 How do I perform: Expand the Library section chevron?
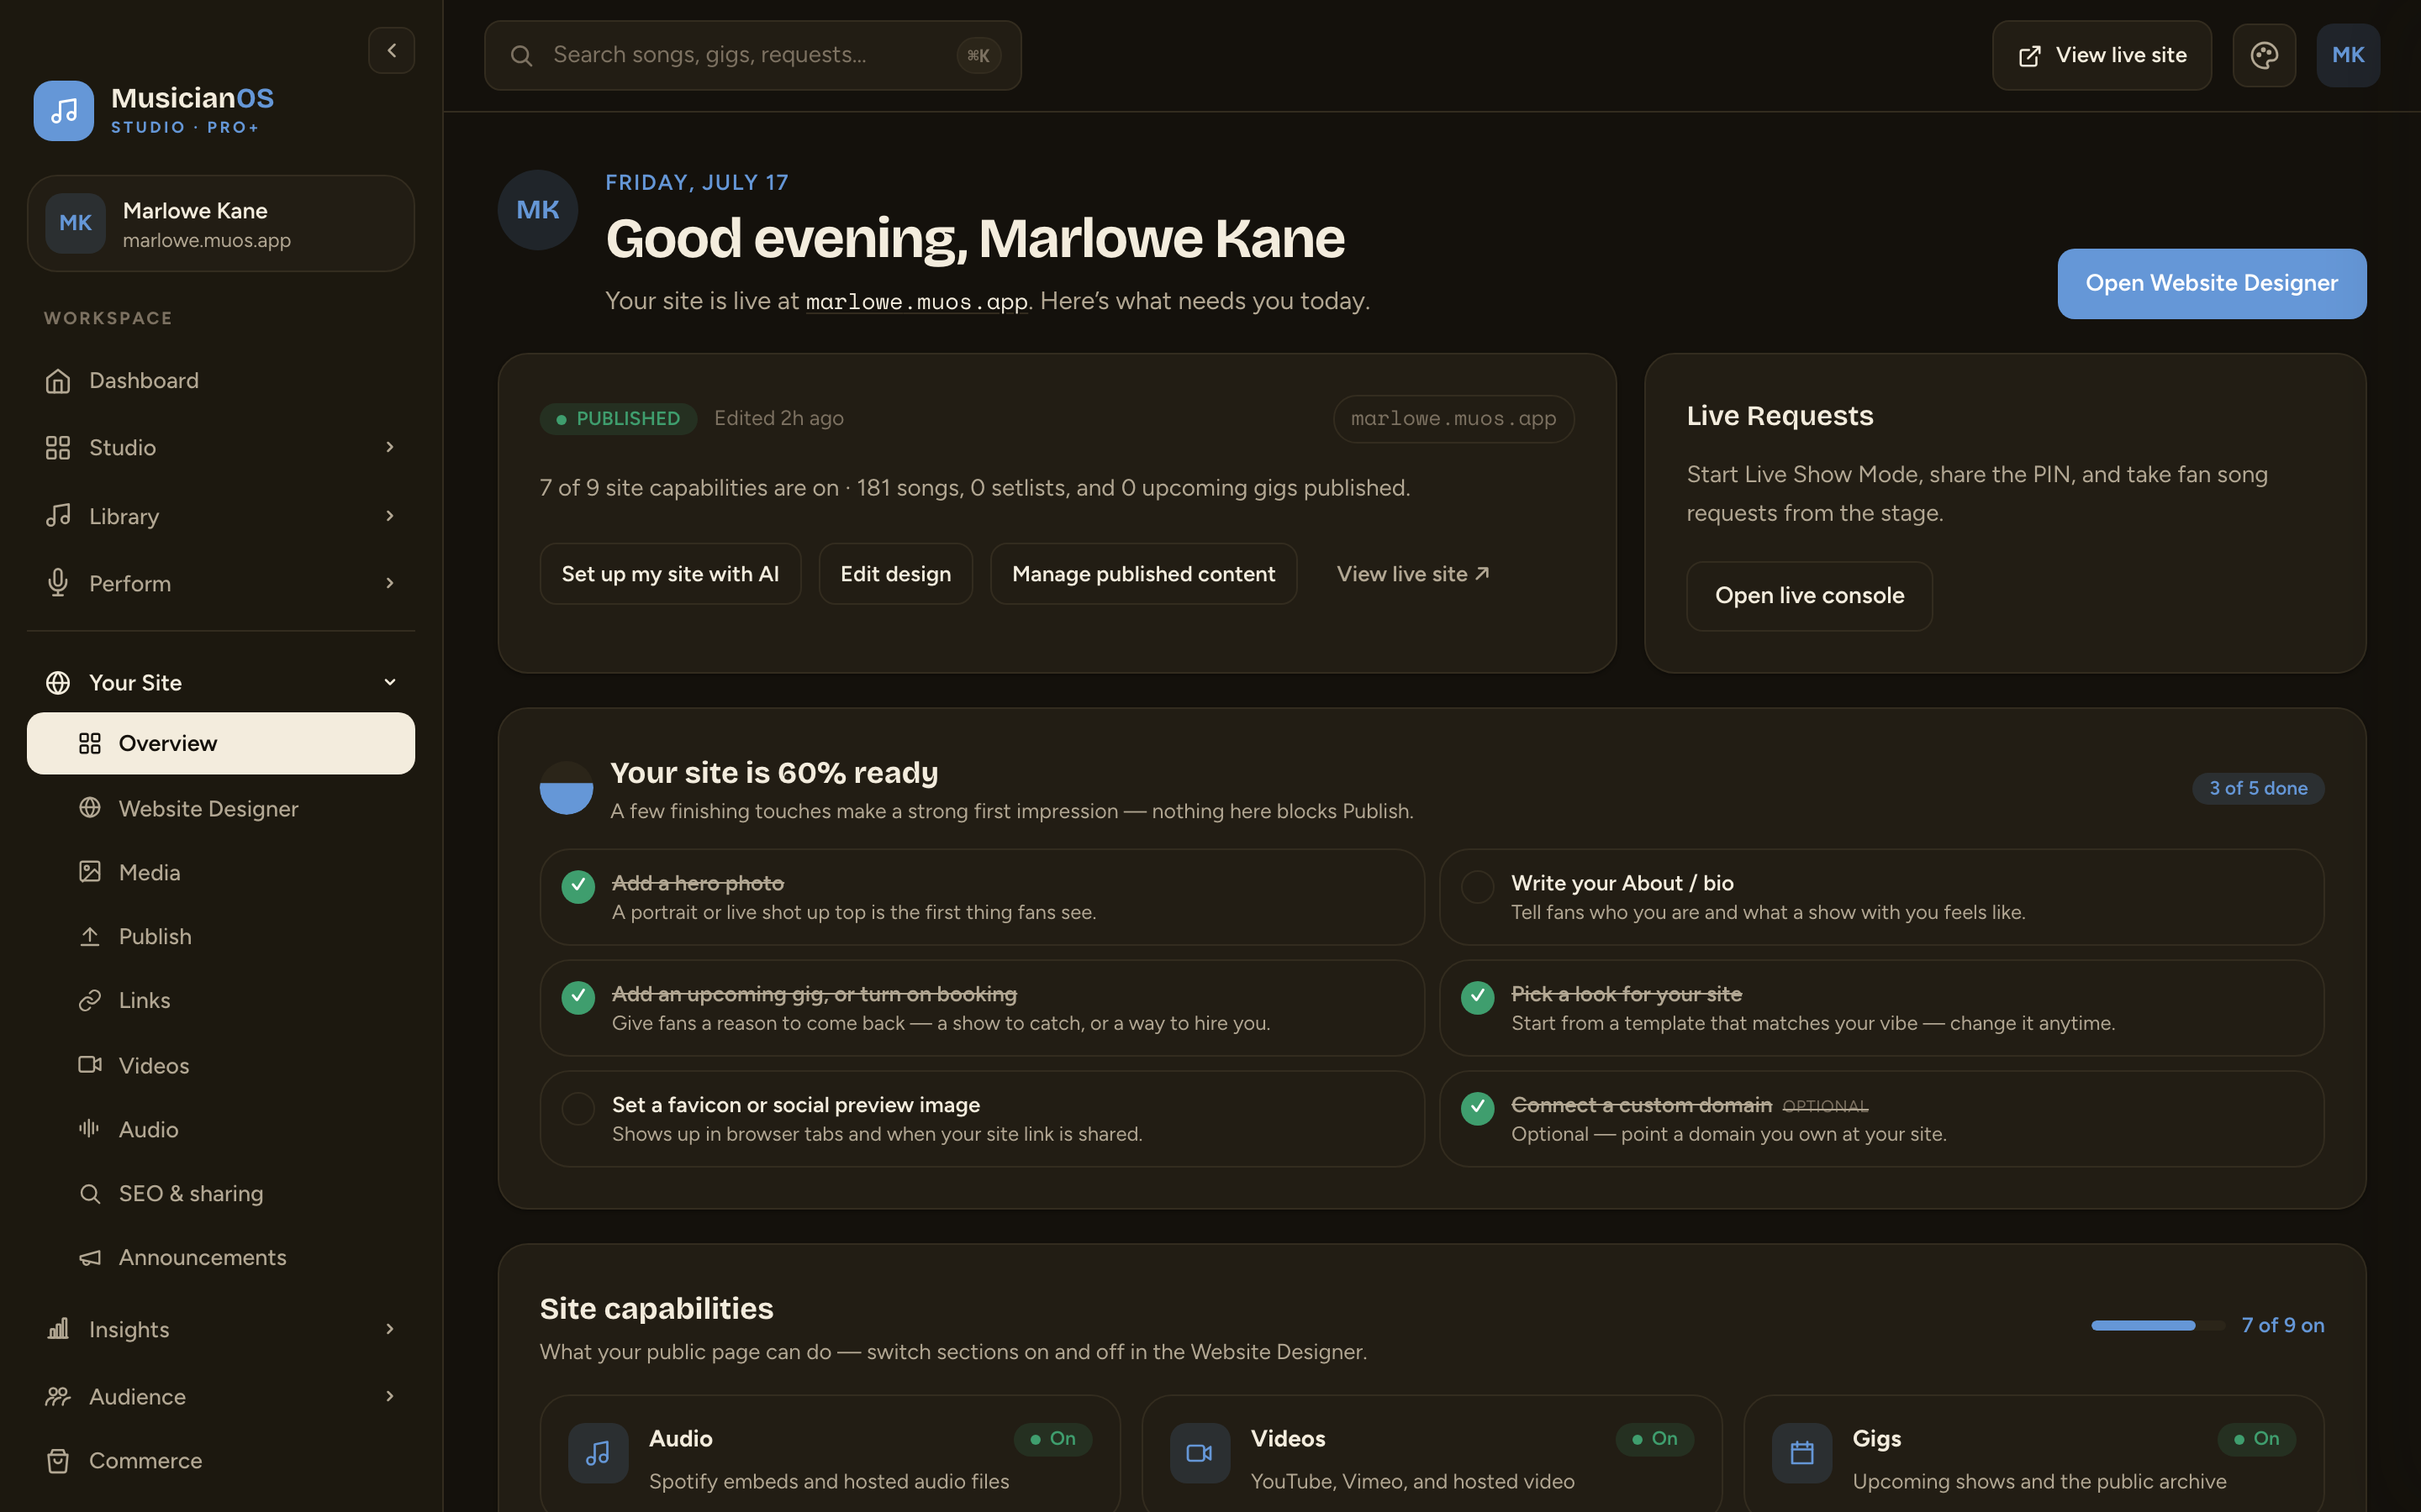(390, 516)
